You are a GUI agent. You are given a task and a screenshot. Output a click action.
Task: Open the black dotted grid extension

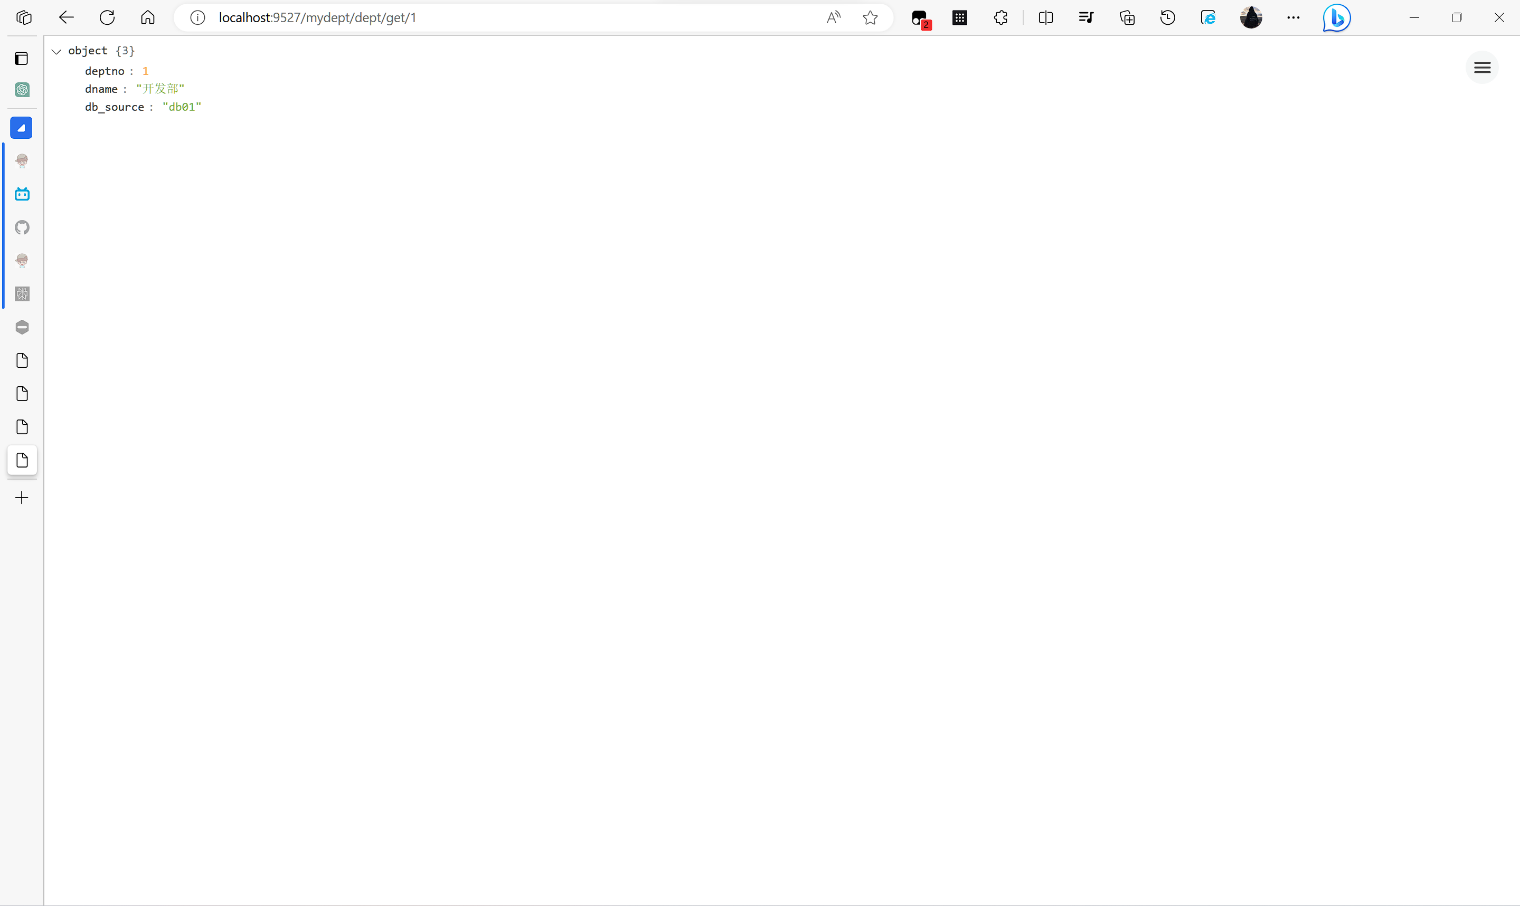[x=960, y=18]
